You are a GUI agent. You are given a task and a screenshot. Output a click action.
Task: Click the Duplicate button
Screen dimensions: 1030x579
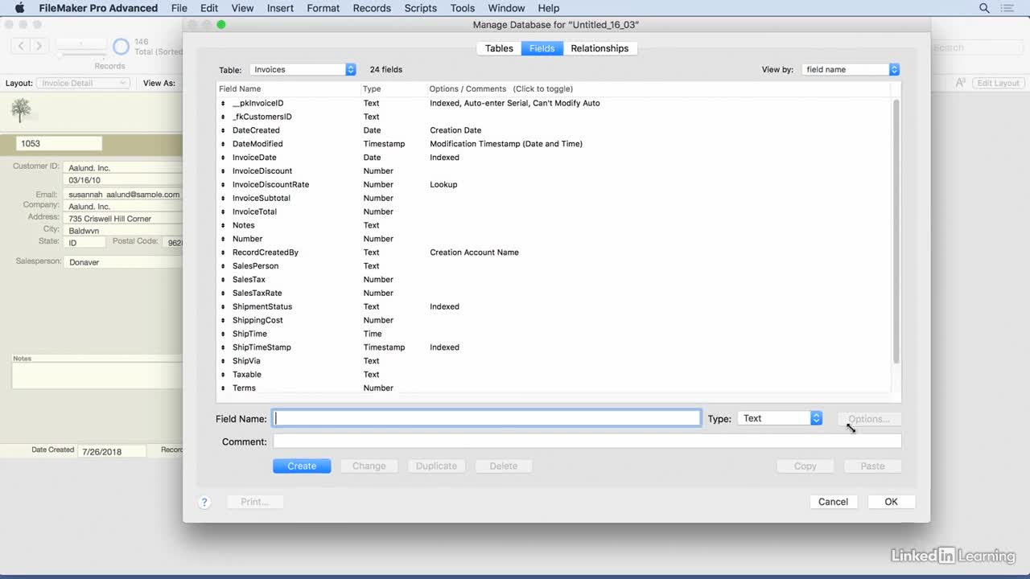click(436, 466)
